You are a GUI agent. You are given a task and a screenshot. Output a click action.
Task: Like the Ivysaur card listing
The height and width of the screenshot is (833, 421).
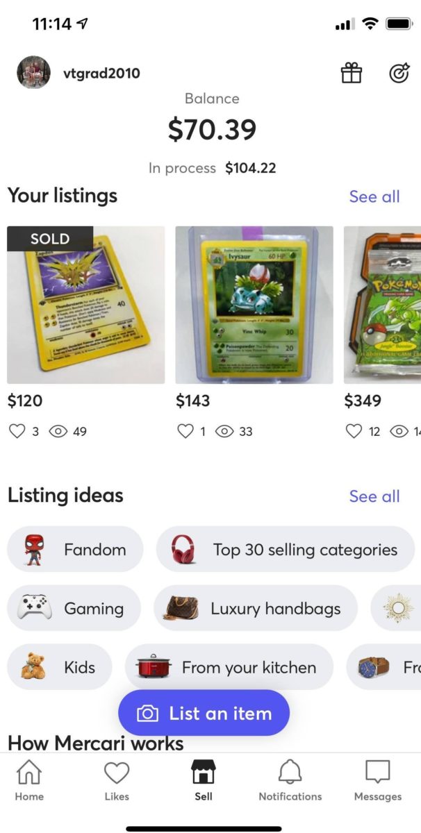pos(187,431)
